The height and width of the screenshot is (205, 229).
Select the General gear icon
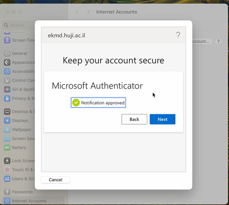click(7, 54)
